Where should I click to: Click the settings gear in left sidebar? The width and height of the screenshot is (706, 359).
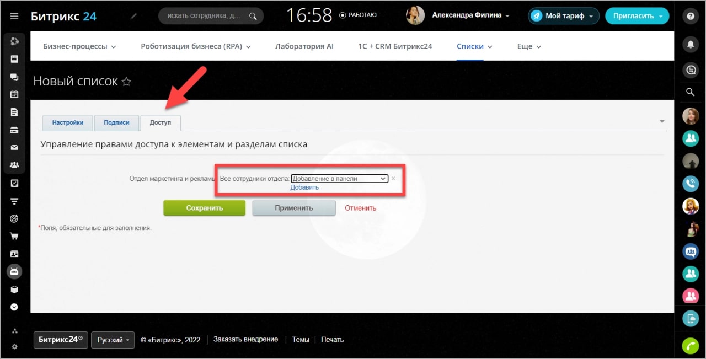coord(14,346)
